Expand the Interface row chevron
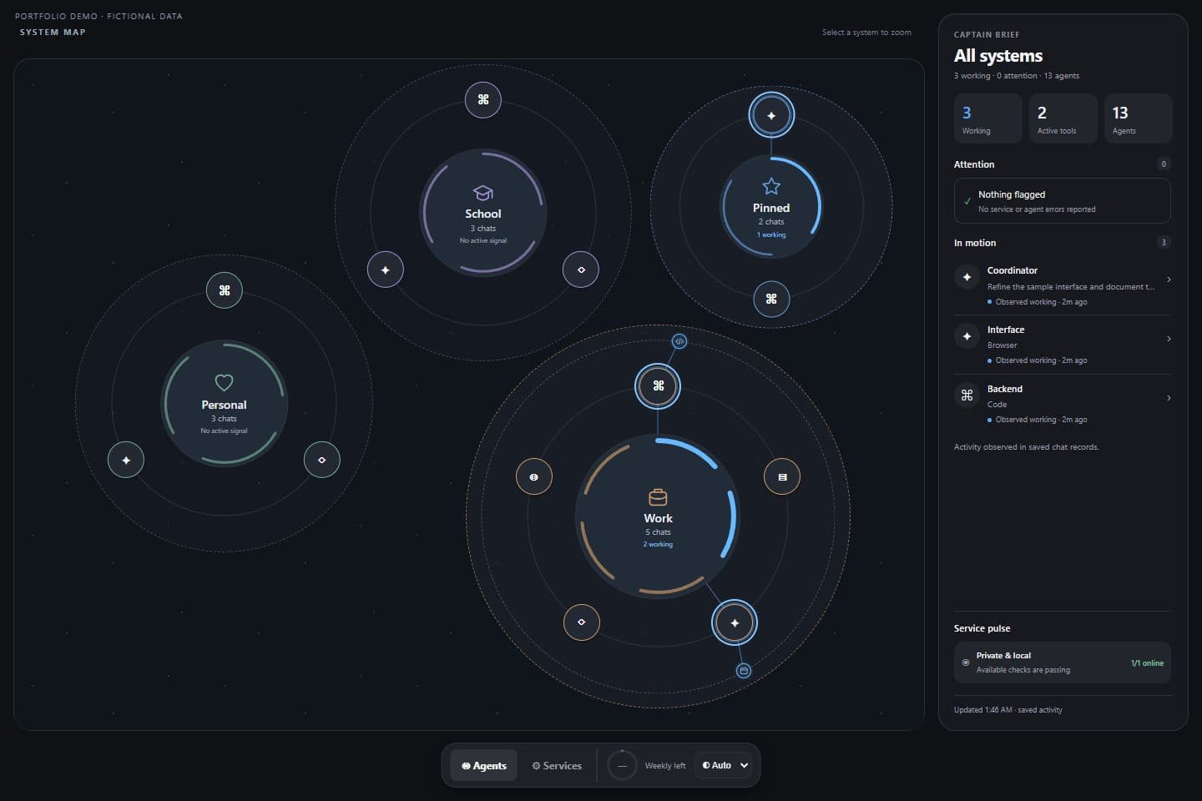The height and width of the screenshot is (801, 1202). tap(1169, 339)
